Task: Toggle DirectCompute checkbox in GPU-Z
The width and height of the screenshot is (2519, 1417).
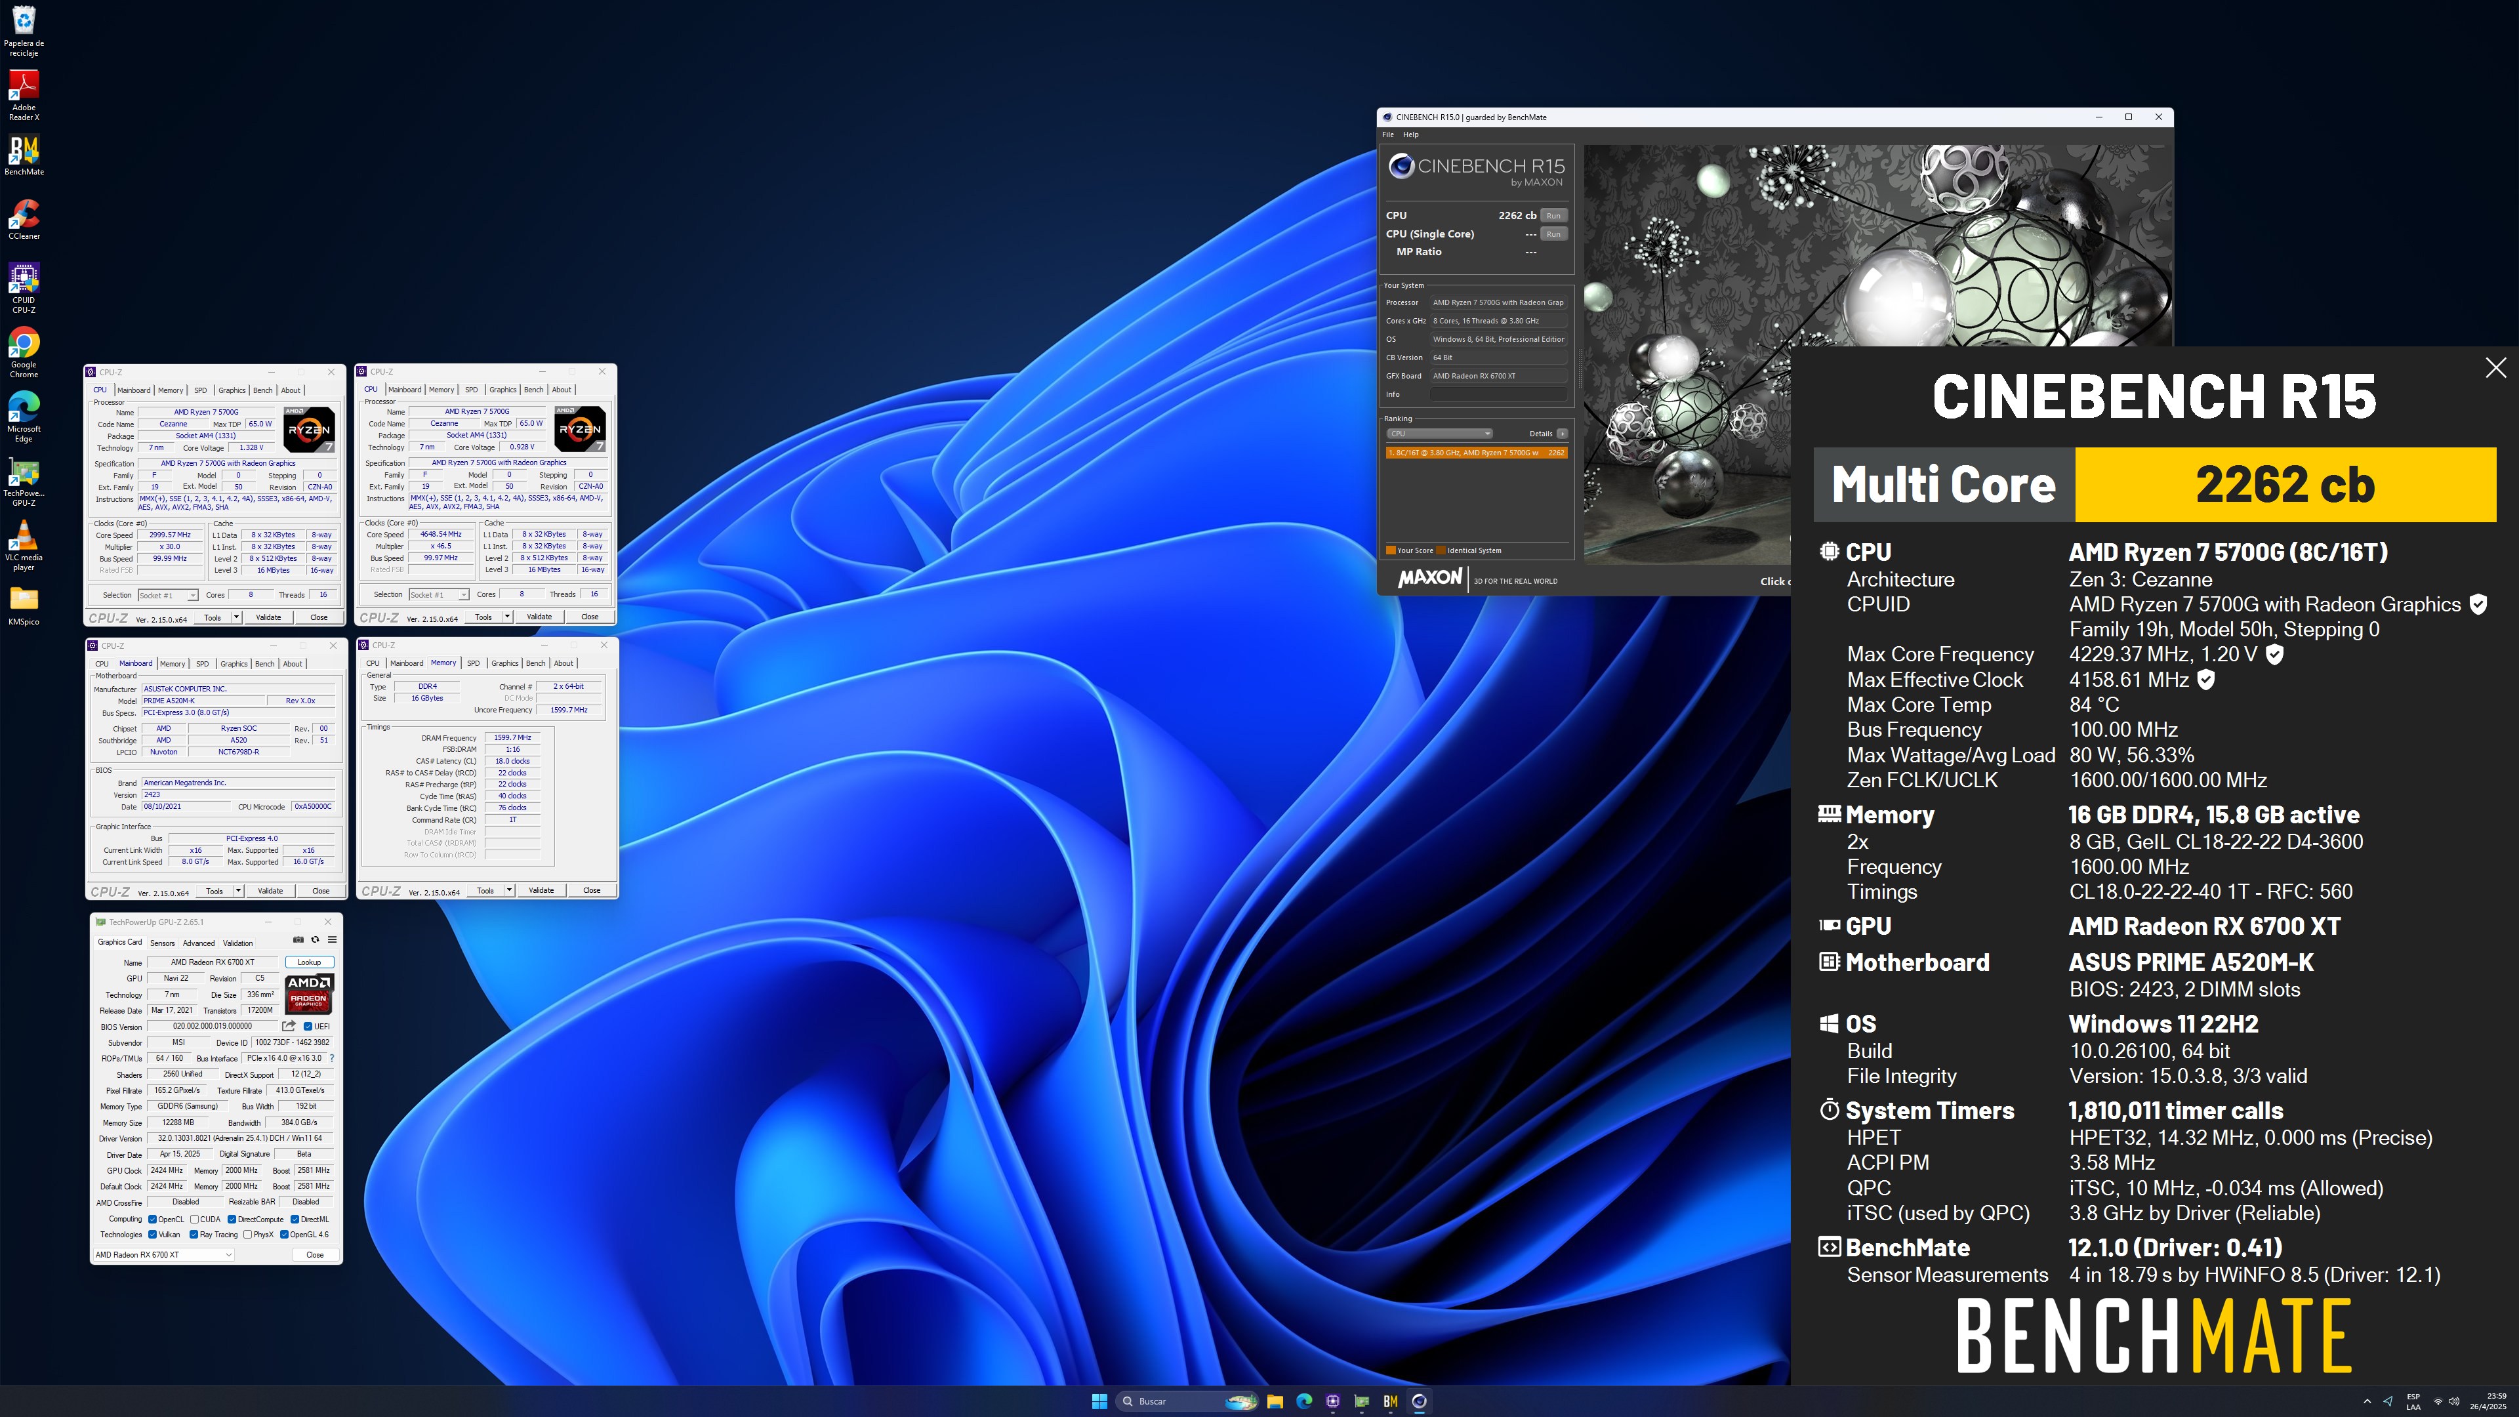Action: pyautogui.click(x=232, y=1220)
